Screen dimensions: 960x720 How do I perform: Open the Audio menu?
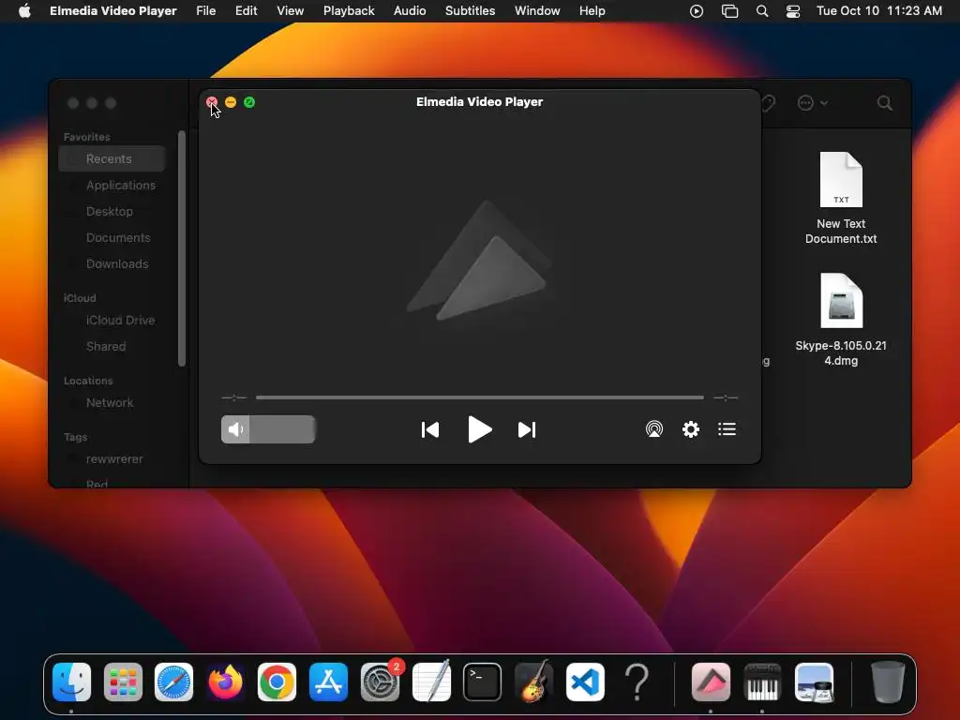click(410, 11)
